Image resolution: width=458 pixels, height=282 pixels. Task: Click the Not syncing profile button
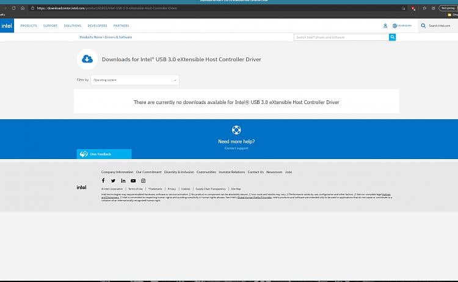(448, 8)
